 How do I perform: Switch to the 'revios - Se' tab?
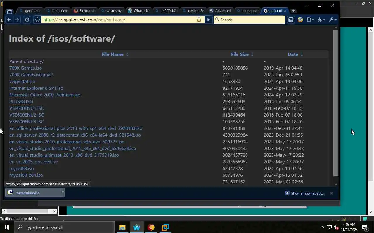click(193, 11)
